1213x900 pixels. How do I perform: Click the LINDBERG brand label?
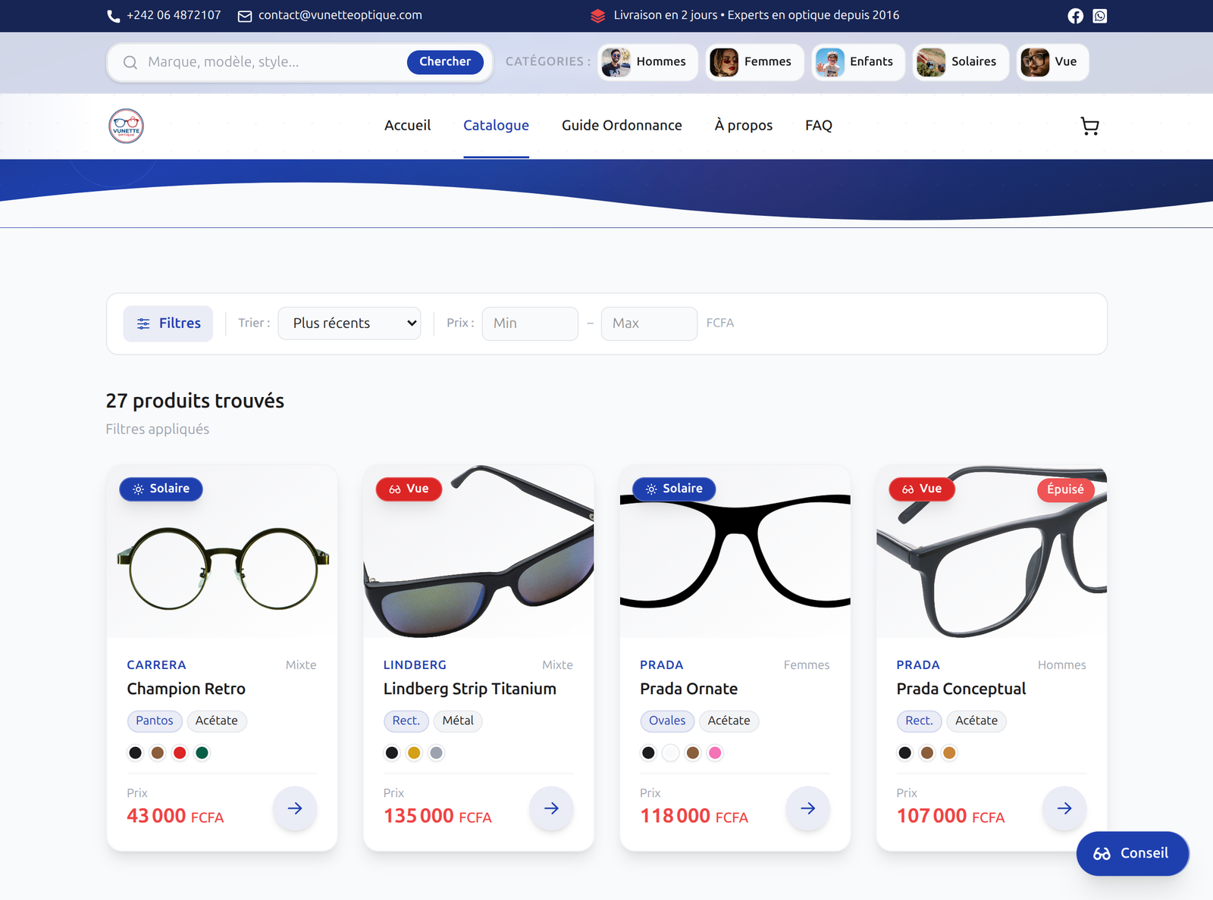(x=415, y=665)
